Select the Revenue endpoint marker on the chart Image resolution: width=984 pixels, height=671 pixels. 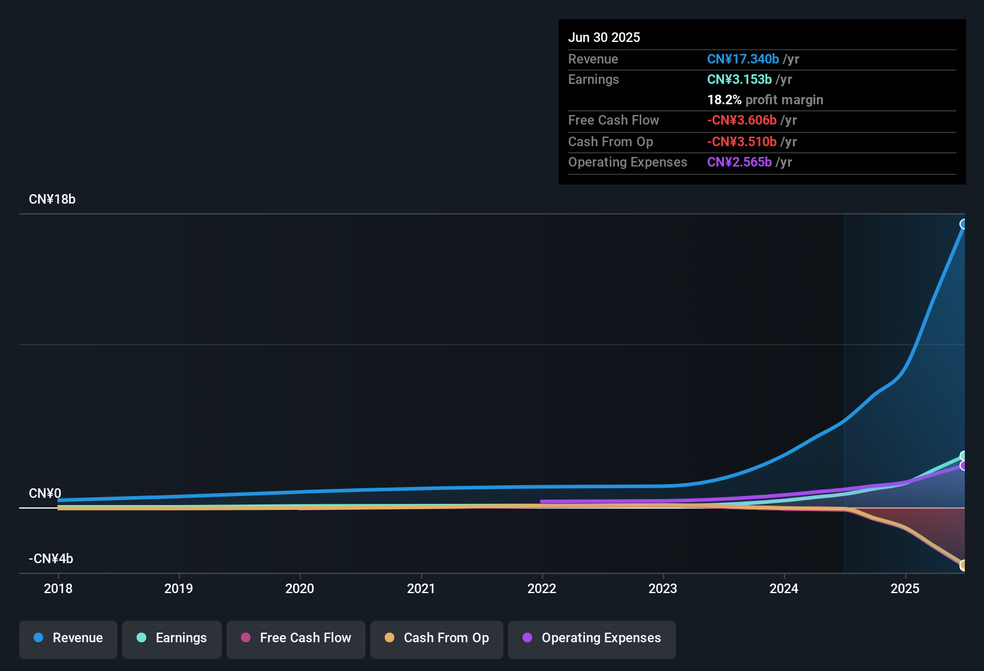(964, 224)
